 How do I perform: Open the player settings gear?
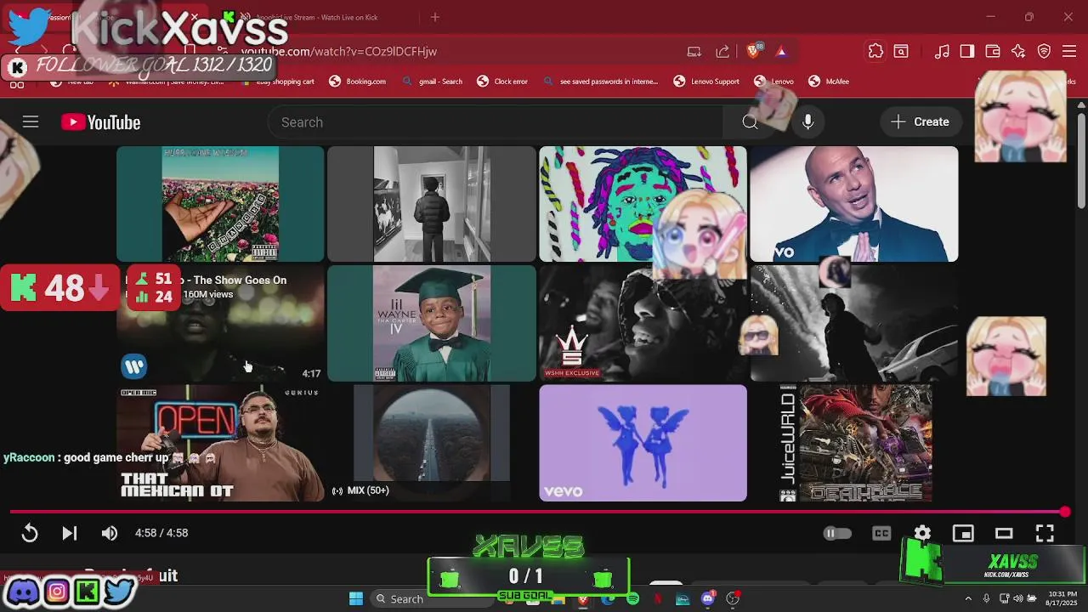(x=922, y=533)
